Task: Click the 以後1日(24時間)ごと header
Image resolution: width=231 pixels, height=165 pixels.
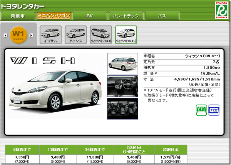Action: pos(134,150)
